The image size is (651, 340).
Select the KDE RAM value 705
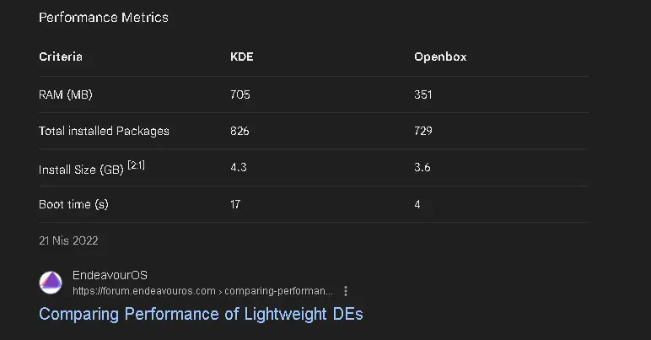(x=240, y=94)
